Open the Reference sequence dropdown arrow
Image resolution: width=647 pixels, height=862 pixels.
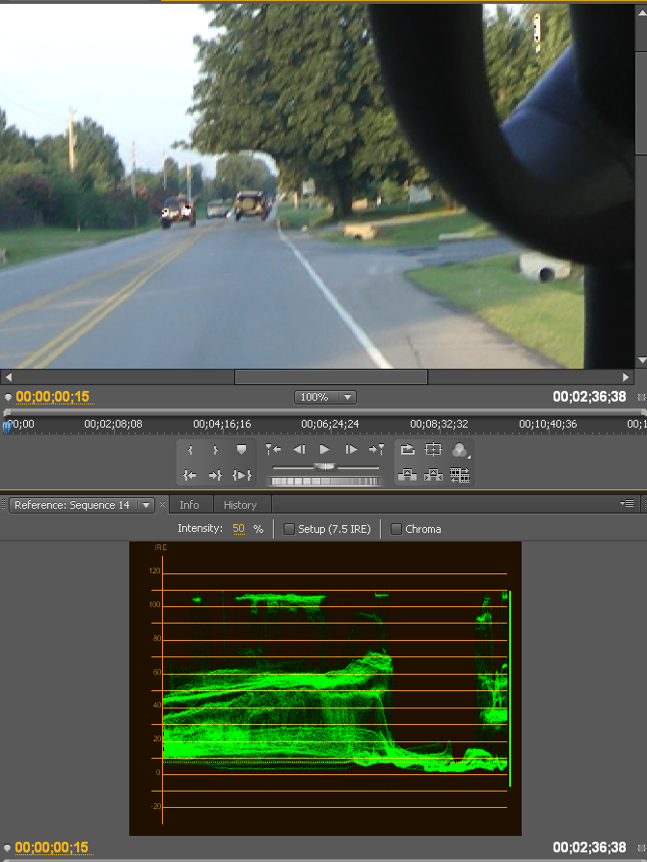tap(147, 505)
